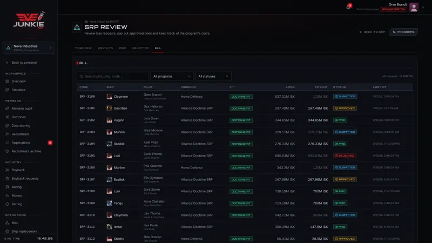Select pilot Kova Castellan
This screenshot has height=243, width=432.
(x=154, y=201)
